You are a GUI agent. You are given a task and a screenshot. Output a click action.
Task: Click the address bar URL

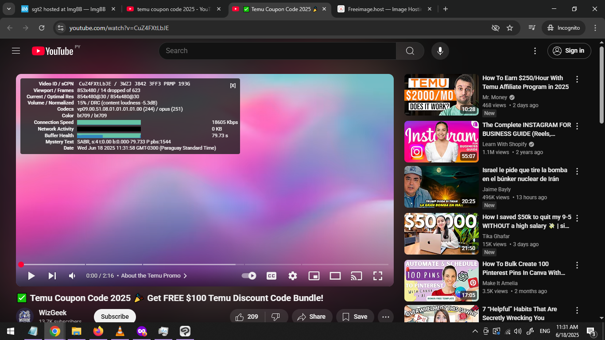click(119, 28)
